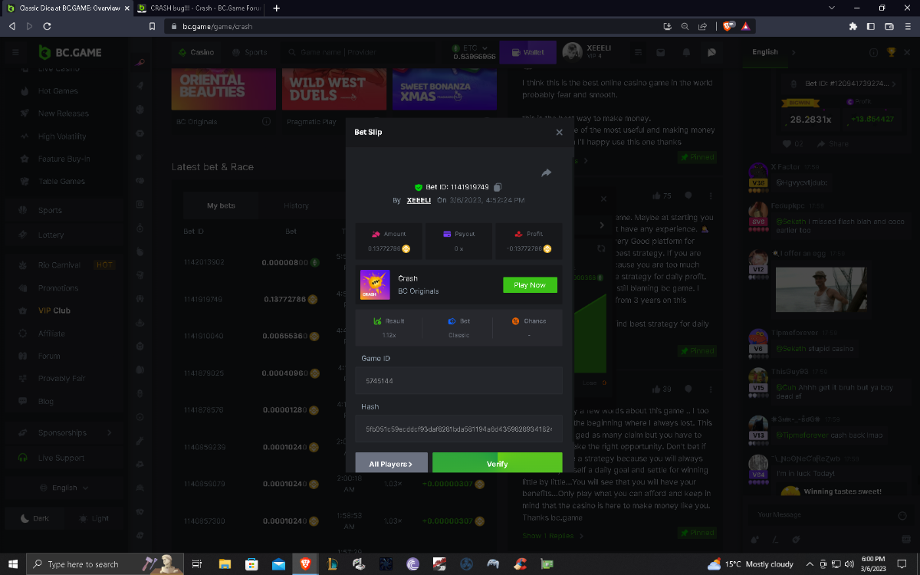Open the XEEELI player profile link
The width and height of the screenshot is (920, 575).
419,200
